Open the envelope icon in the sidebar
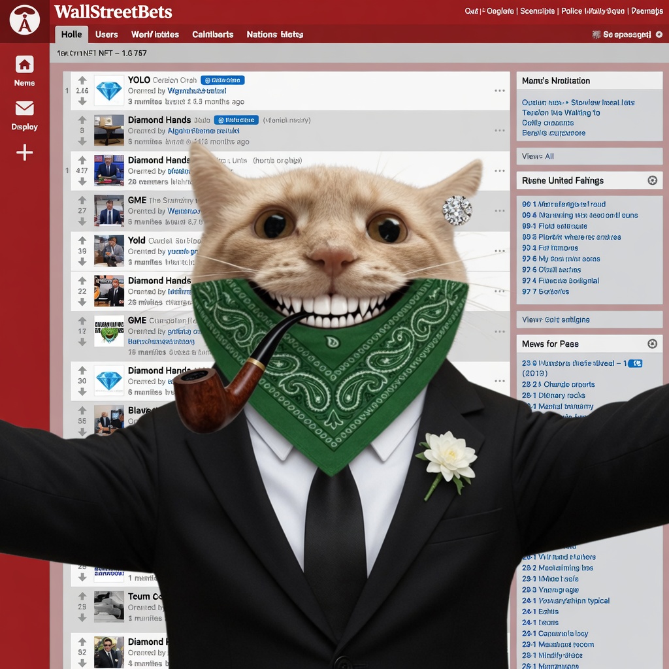Image resolution: width=669 pixels, height=669 pixels. [x=25, y=108]
